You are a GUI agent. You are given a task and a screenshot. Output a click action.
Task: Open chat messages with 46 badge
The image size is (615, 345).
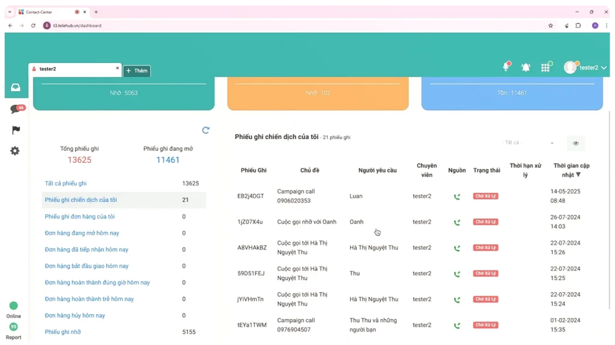[x=16, y=109]
